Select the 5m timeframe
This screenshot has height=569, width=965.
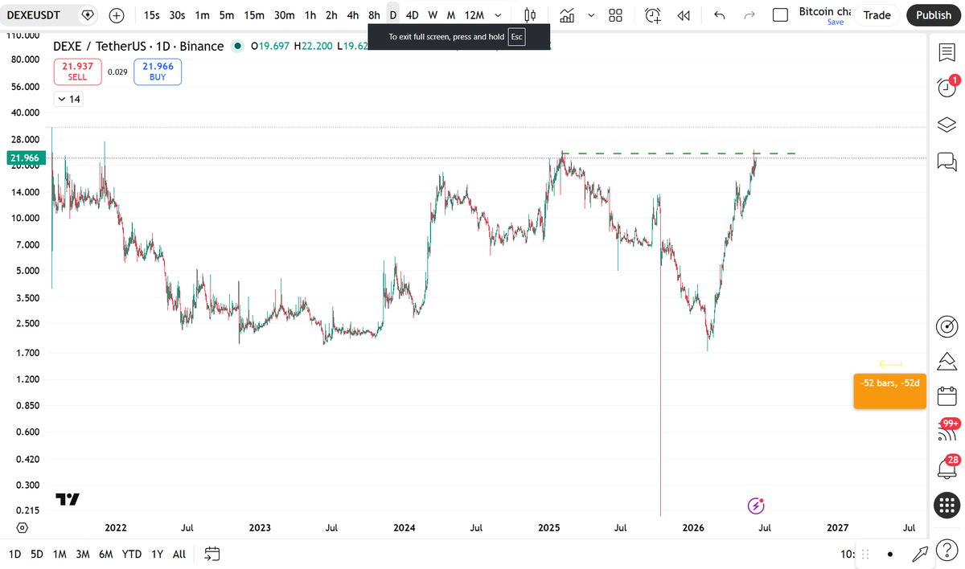click(x=228, y=15)
